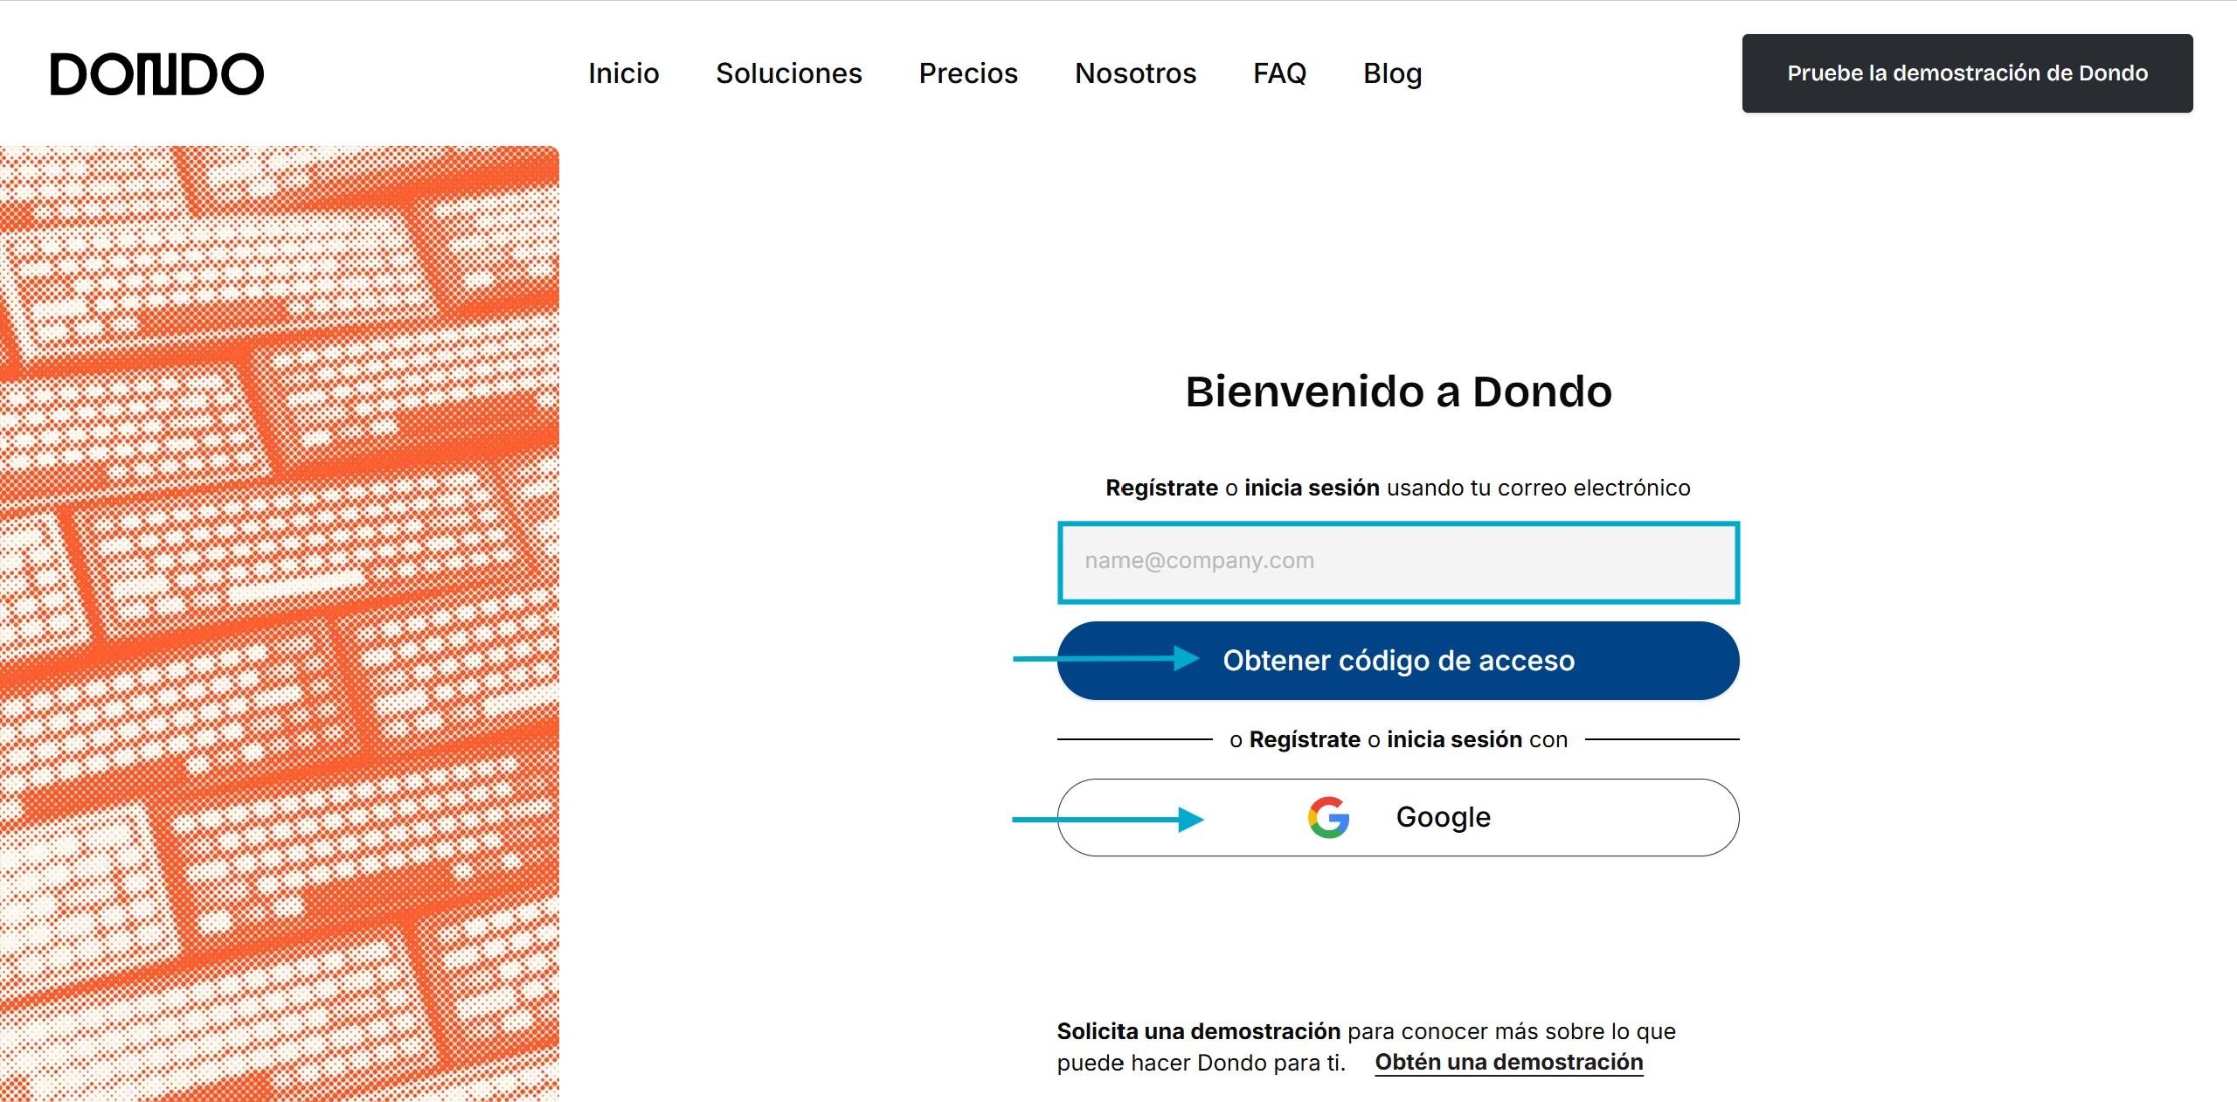
Task: Click the Google G logo icon
Action: (x=1328, y=818)
